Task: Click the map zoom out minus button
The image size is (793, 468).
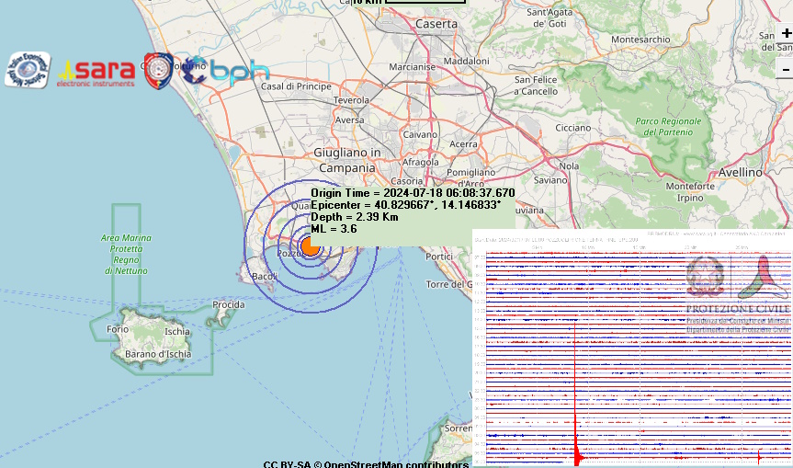Action: pyautogui.click(x=786, y=69)
